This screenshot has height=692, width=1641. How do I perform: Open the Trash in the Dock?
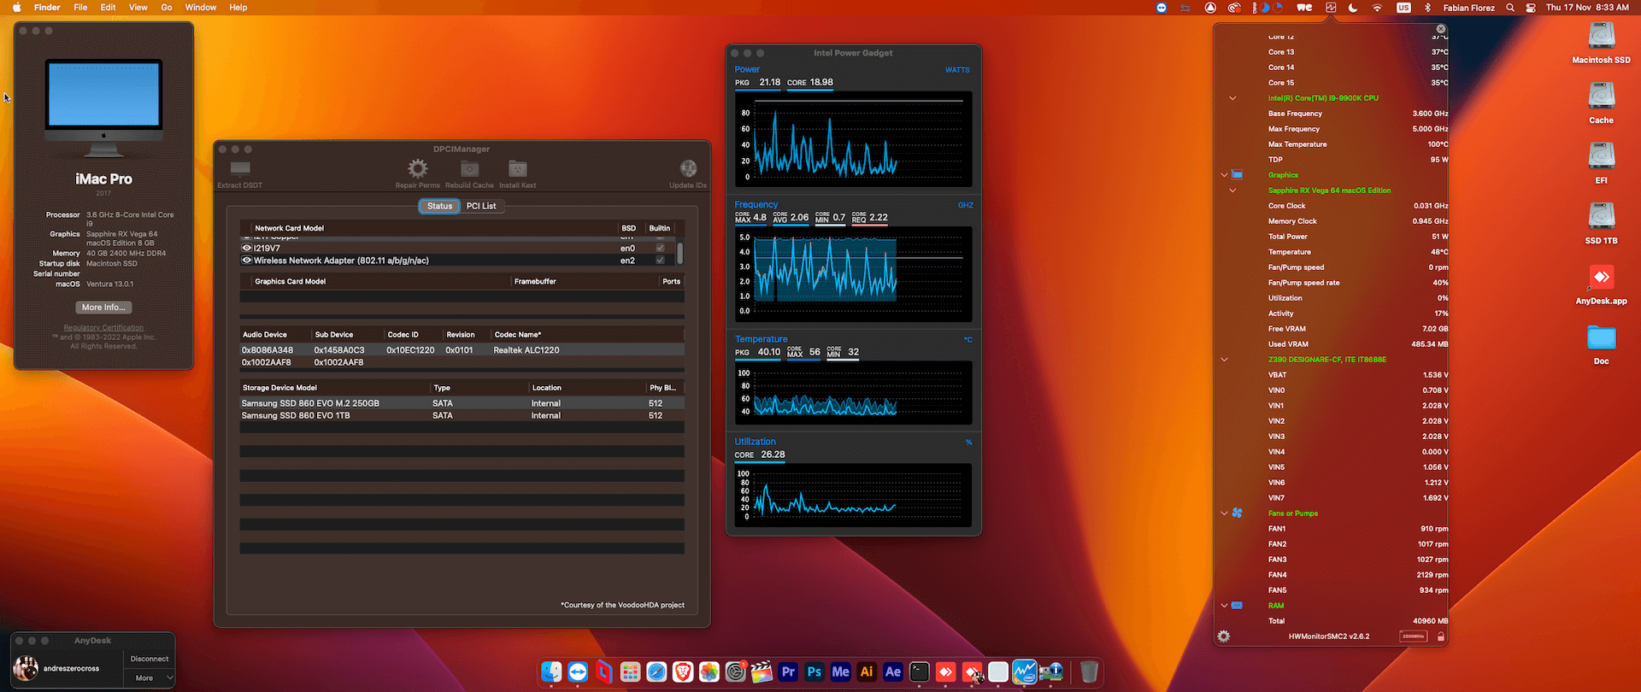tap(1089, 672)
